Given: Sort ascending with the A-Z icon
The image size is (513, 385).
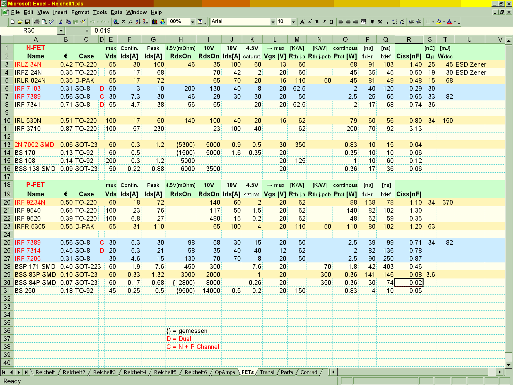Looking at the screenshot, I should click(x=138, y=22).
